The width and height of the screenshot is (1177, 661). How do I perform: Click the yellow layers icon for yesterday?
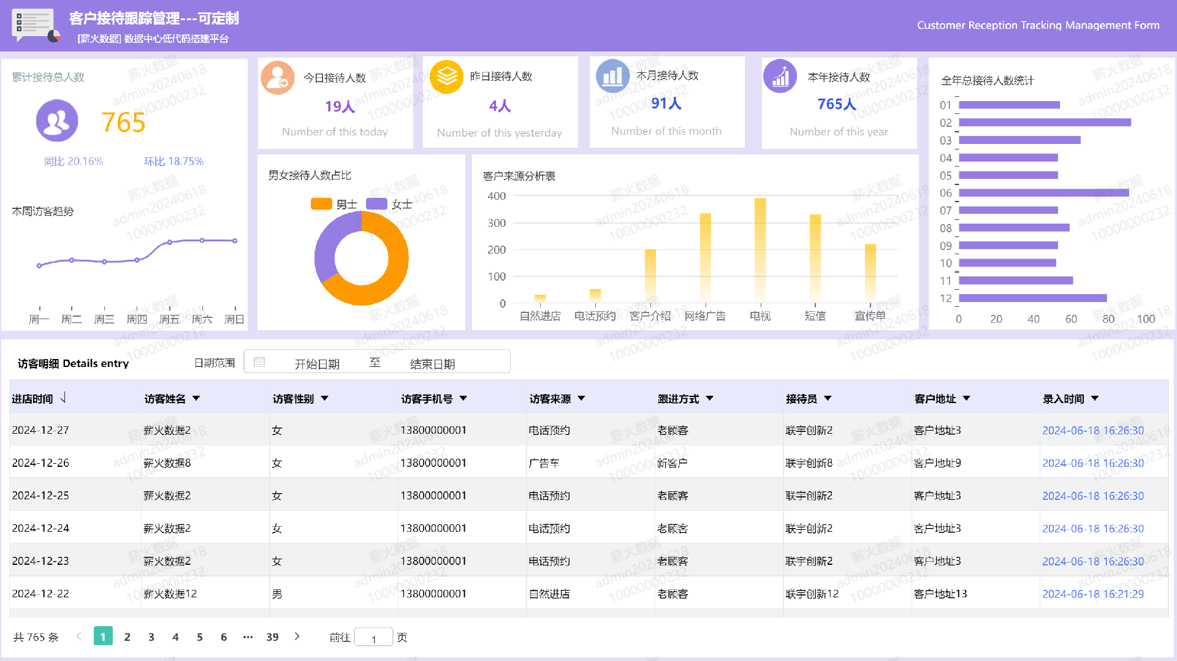(446, 77)
